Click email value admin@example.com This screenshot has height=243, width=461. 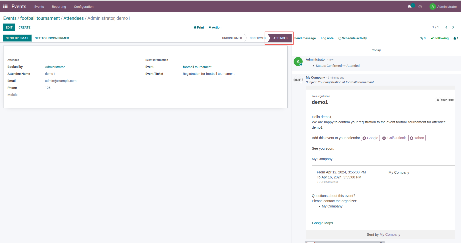click(61, 81)
